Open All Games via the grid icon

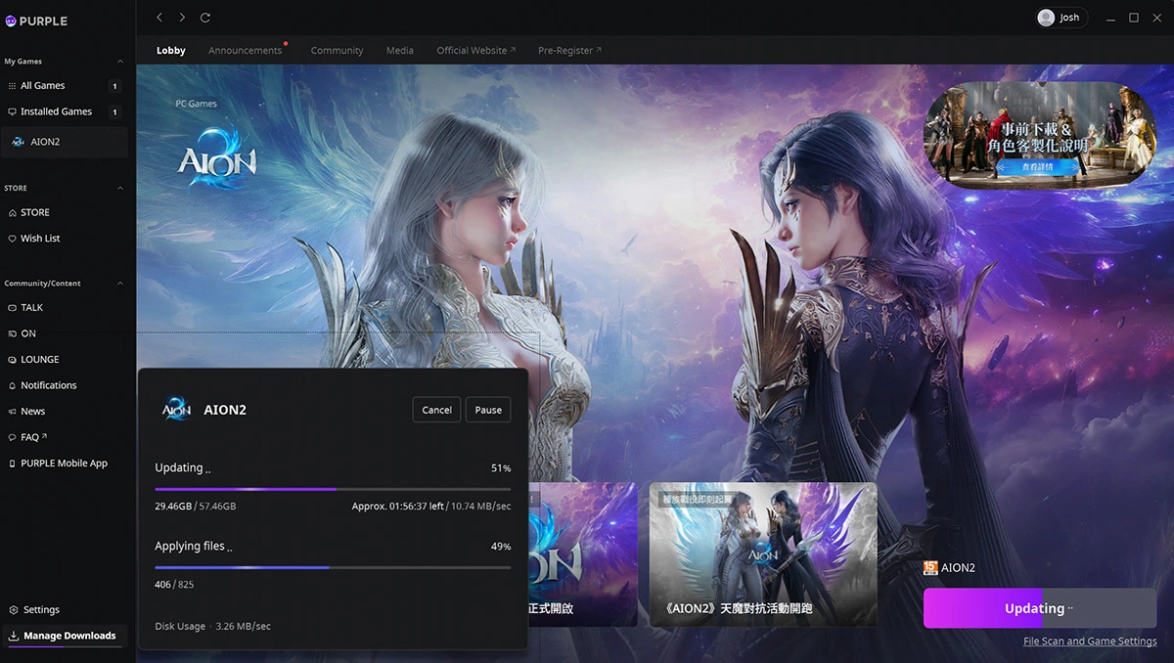click(11, 85)
